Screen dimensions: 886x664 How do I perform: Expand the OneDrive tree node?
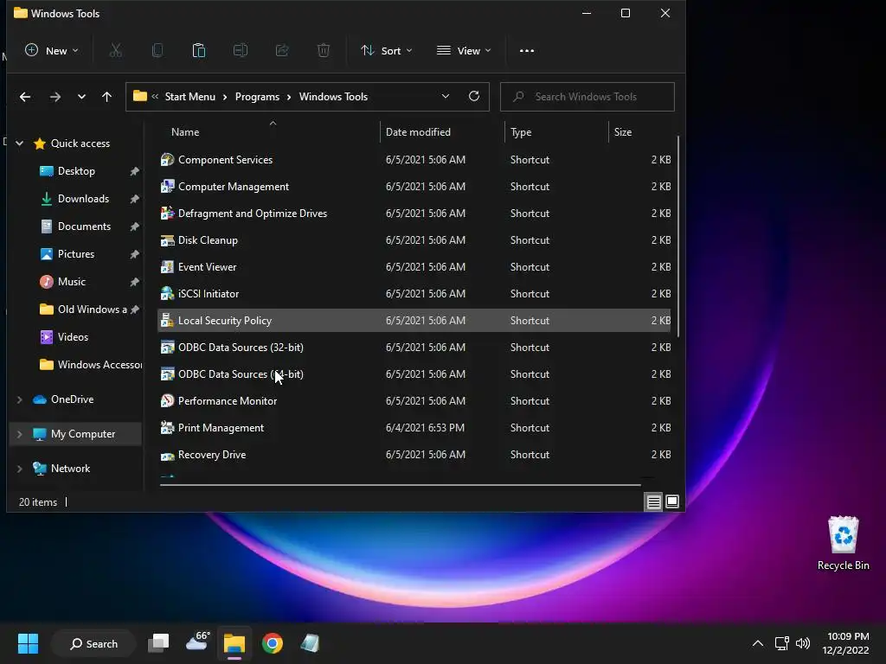tap(20, 399)
